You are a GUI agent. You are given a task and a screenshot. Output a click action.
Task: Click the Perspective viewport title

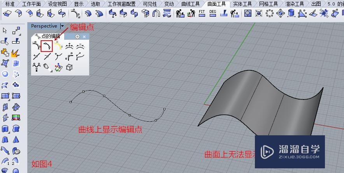tap(44, 26)
